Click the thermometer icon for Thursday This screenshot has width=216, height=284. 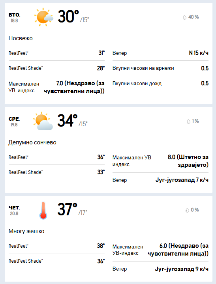pyautogui.click(x=43, y=210)
